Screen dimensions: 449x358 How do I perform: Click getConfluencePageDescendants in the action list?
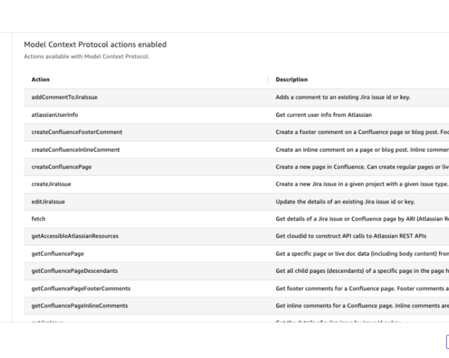[x=74, y=271]
